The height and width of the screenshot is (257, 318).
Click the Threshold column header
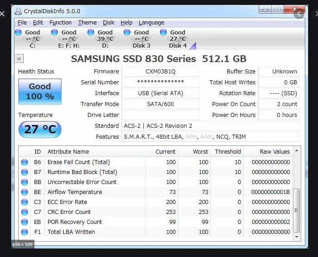pos(227,151)
